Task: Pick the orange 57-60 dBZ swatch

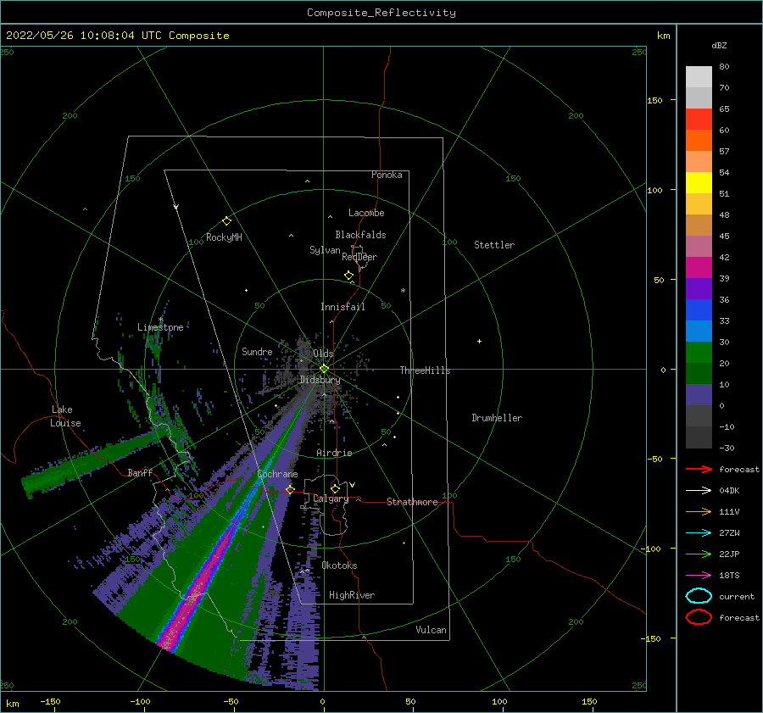Action: click(x=699, y=140)
